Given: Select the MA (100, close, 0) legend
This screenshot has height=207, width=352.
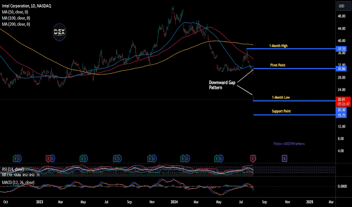Looking at the screenshot, I should tap(16, 18).
